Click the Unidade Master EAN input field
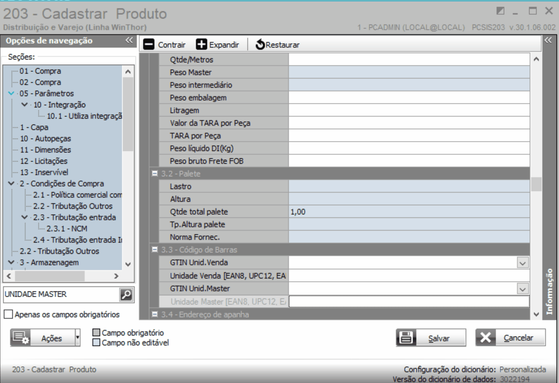 [x=409, y=302]
